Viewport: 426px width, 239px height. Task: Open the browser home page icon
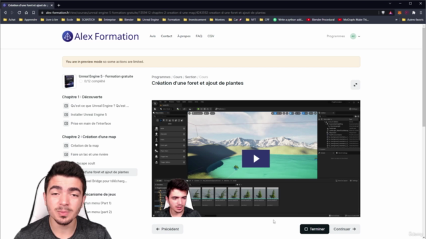pos(27,13)
